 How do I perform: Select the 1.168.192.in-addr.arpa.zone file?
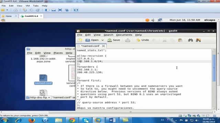(x=43, y=59)
